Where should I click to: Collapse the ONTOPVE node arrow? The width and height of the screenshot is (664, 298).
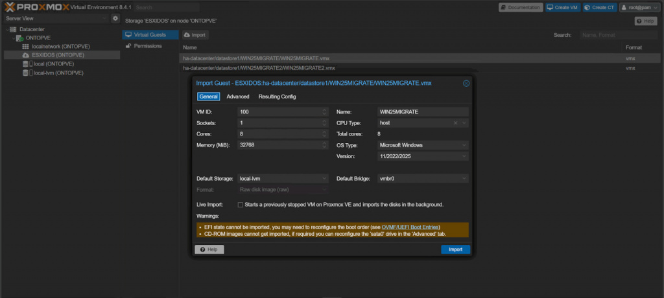pos(13,38)
